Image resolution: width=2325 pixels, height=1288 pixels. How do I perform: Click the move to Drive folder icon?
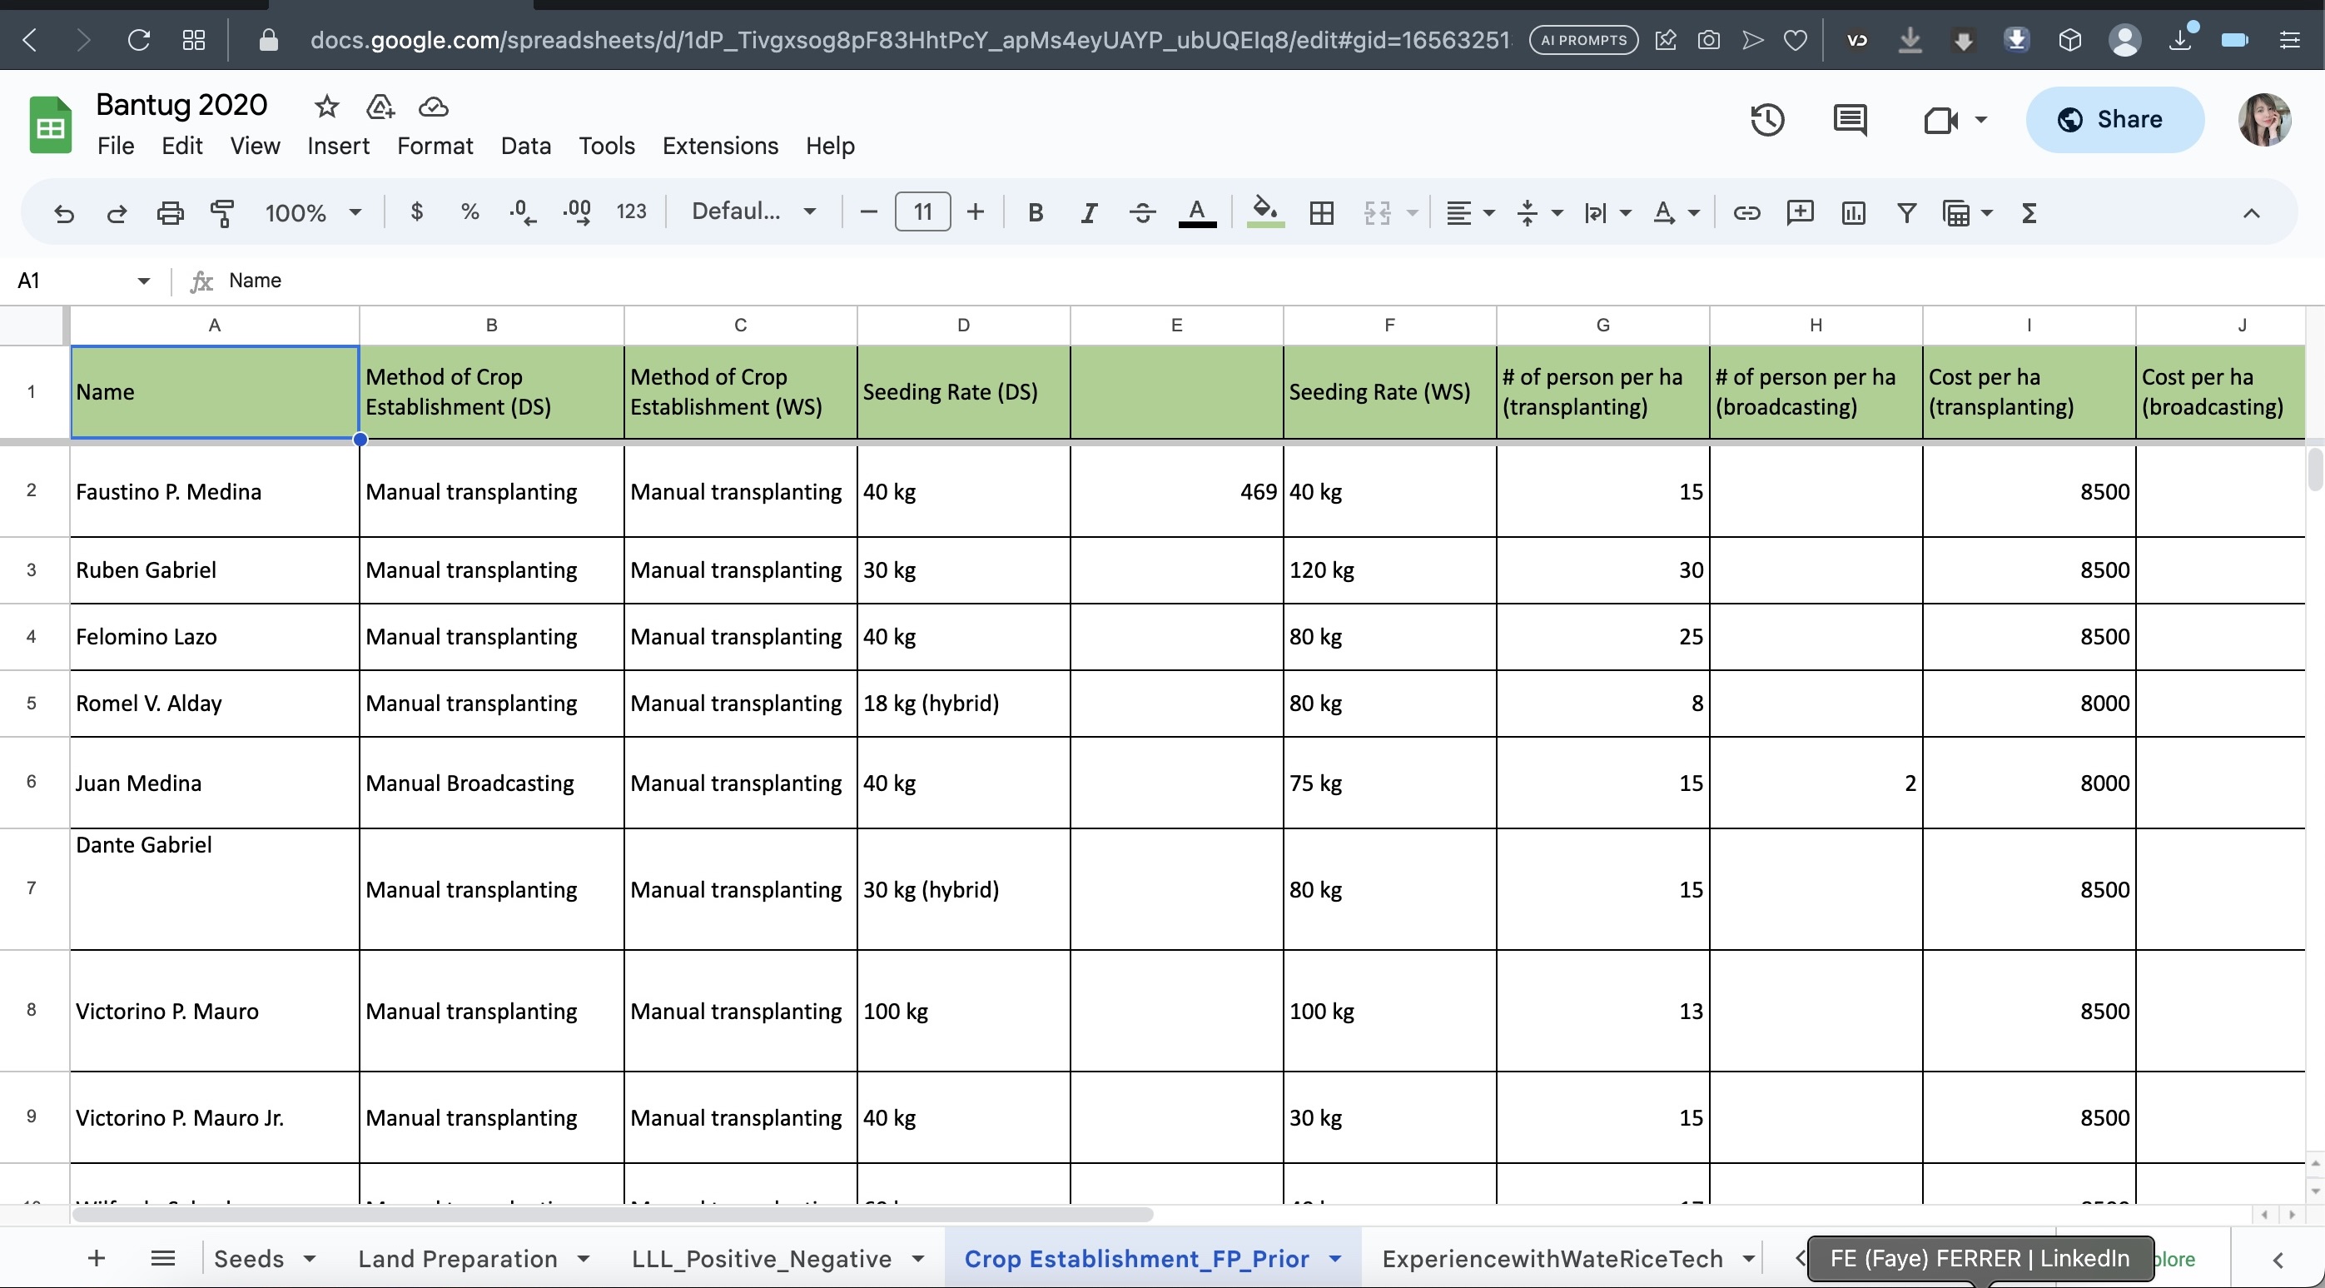pos(380,107)
